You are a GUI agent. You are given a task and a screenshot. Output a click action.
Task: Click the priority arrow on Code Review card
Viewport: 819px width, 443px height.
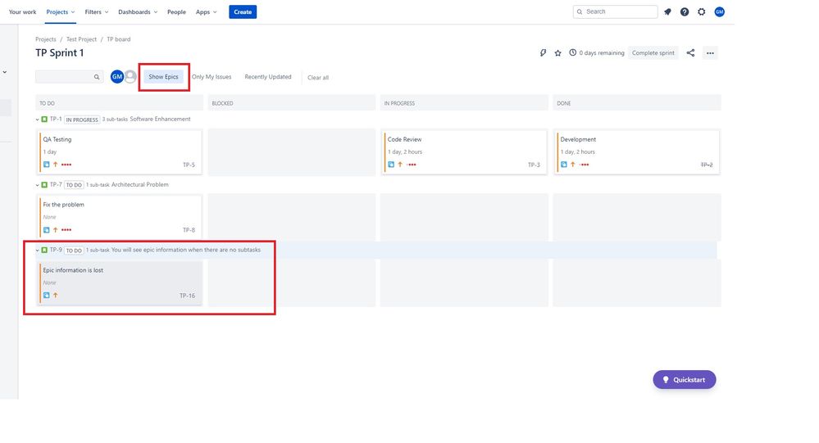[x=400, y=165]
